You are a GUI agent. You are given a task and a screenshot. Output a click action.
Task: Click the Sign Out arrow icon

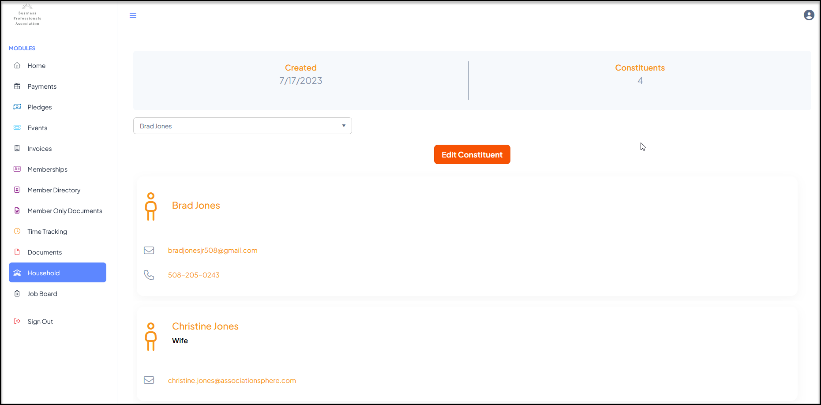[17, 321]
